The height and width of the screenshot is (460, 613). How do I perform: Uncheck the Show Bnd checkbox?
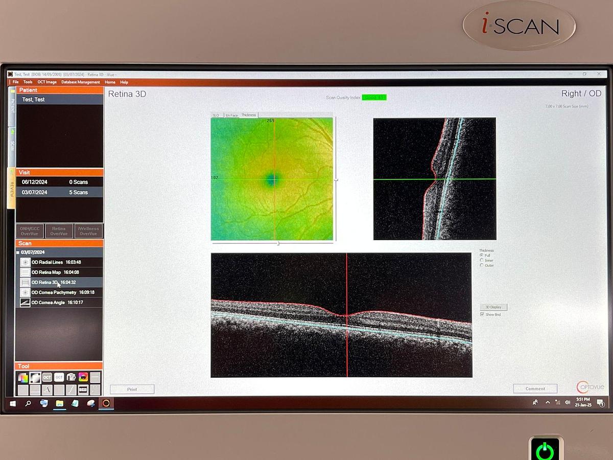tap(482, 314)
